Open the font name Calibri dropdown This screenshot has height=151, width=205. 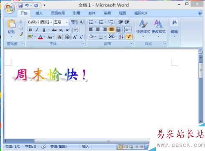tap(51, 22)
